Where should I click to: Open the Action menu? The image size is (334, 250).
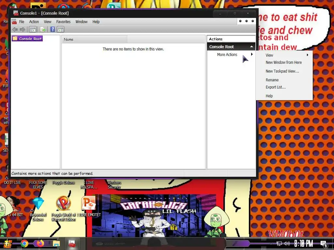tap(34, 22)
